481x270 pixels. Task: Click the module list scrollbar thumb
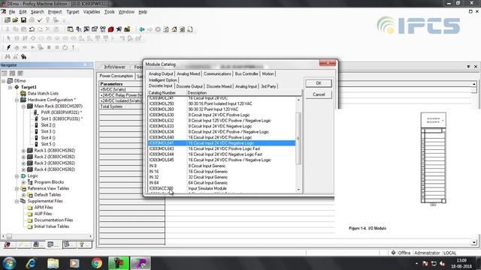[298, 138]
